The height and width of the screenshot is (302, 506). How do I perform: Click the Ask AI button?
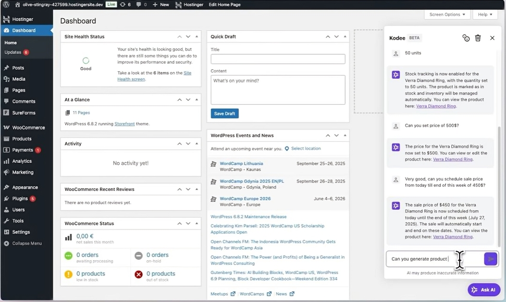[x=484, y=289]
